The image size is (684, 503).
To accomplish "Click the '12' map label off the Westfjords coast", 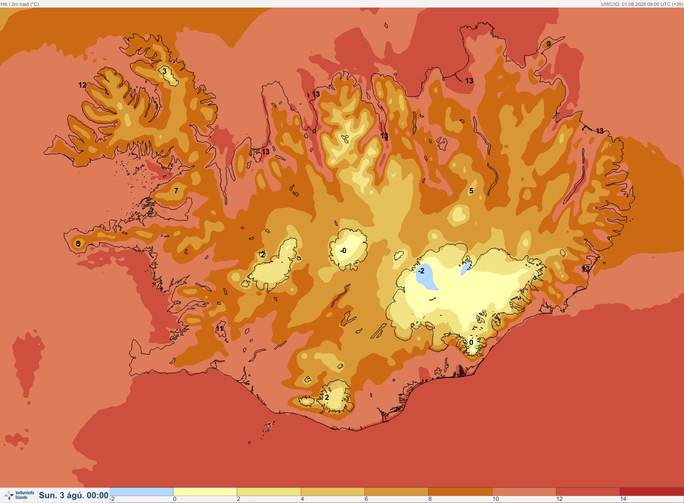I will pos(82,85).
